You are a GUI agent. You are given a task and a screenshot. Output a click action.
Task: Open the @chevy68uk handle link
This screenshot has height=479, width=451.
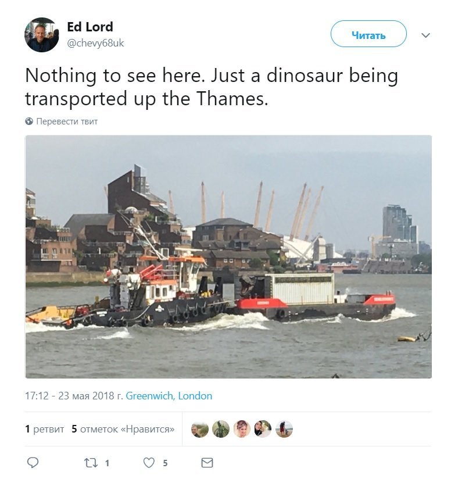95,43
